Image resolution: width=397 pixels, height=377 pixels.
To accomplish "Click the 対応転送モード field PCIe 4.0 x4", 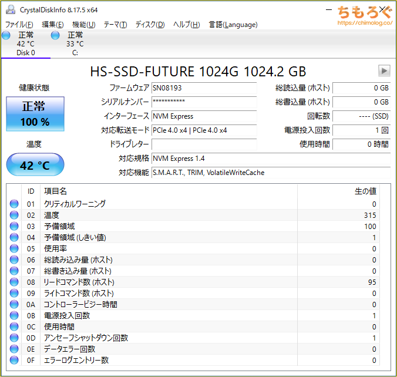I will point(204,130).
